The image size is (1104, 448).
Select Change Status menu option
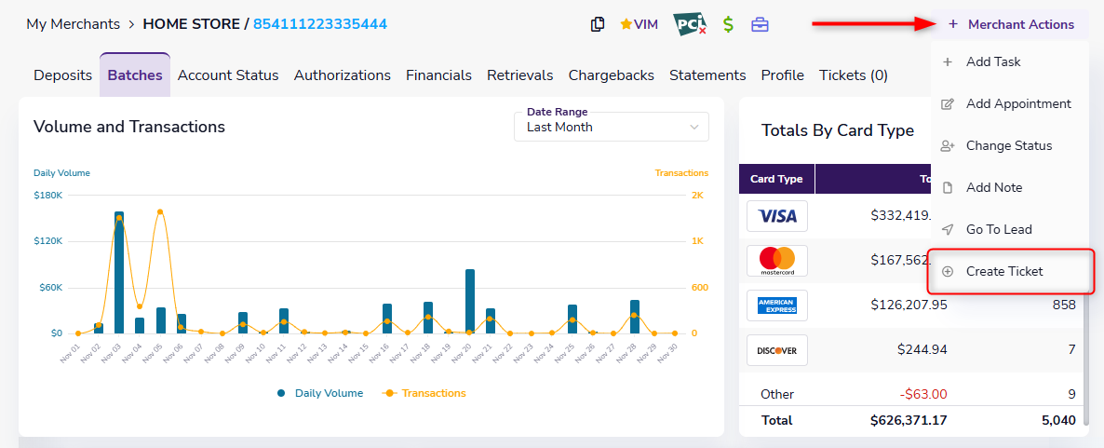1009,145
